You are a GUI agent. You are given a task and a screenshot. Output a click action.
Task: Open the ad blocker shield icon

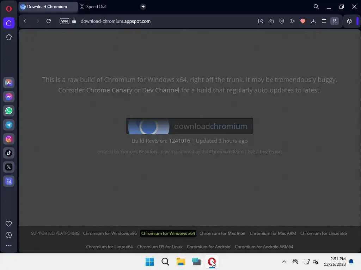[x=282, y=21]
